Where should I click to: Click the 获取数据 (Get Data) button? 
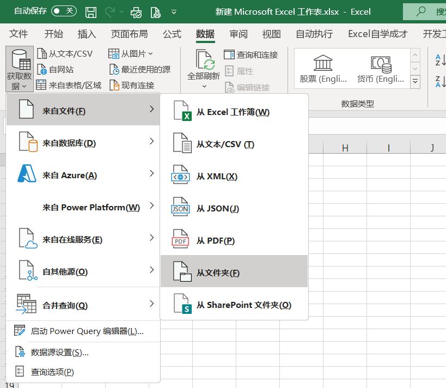[x=20, y=69]
